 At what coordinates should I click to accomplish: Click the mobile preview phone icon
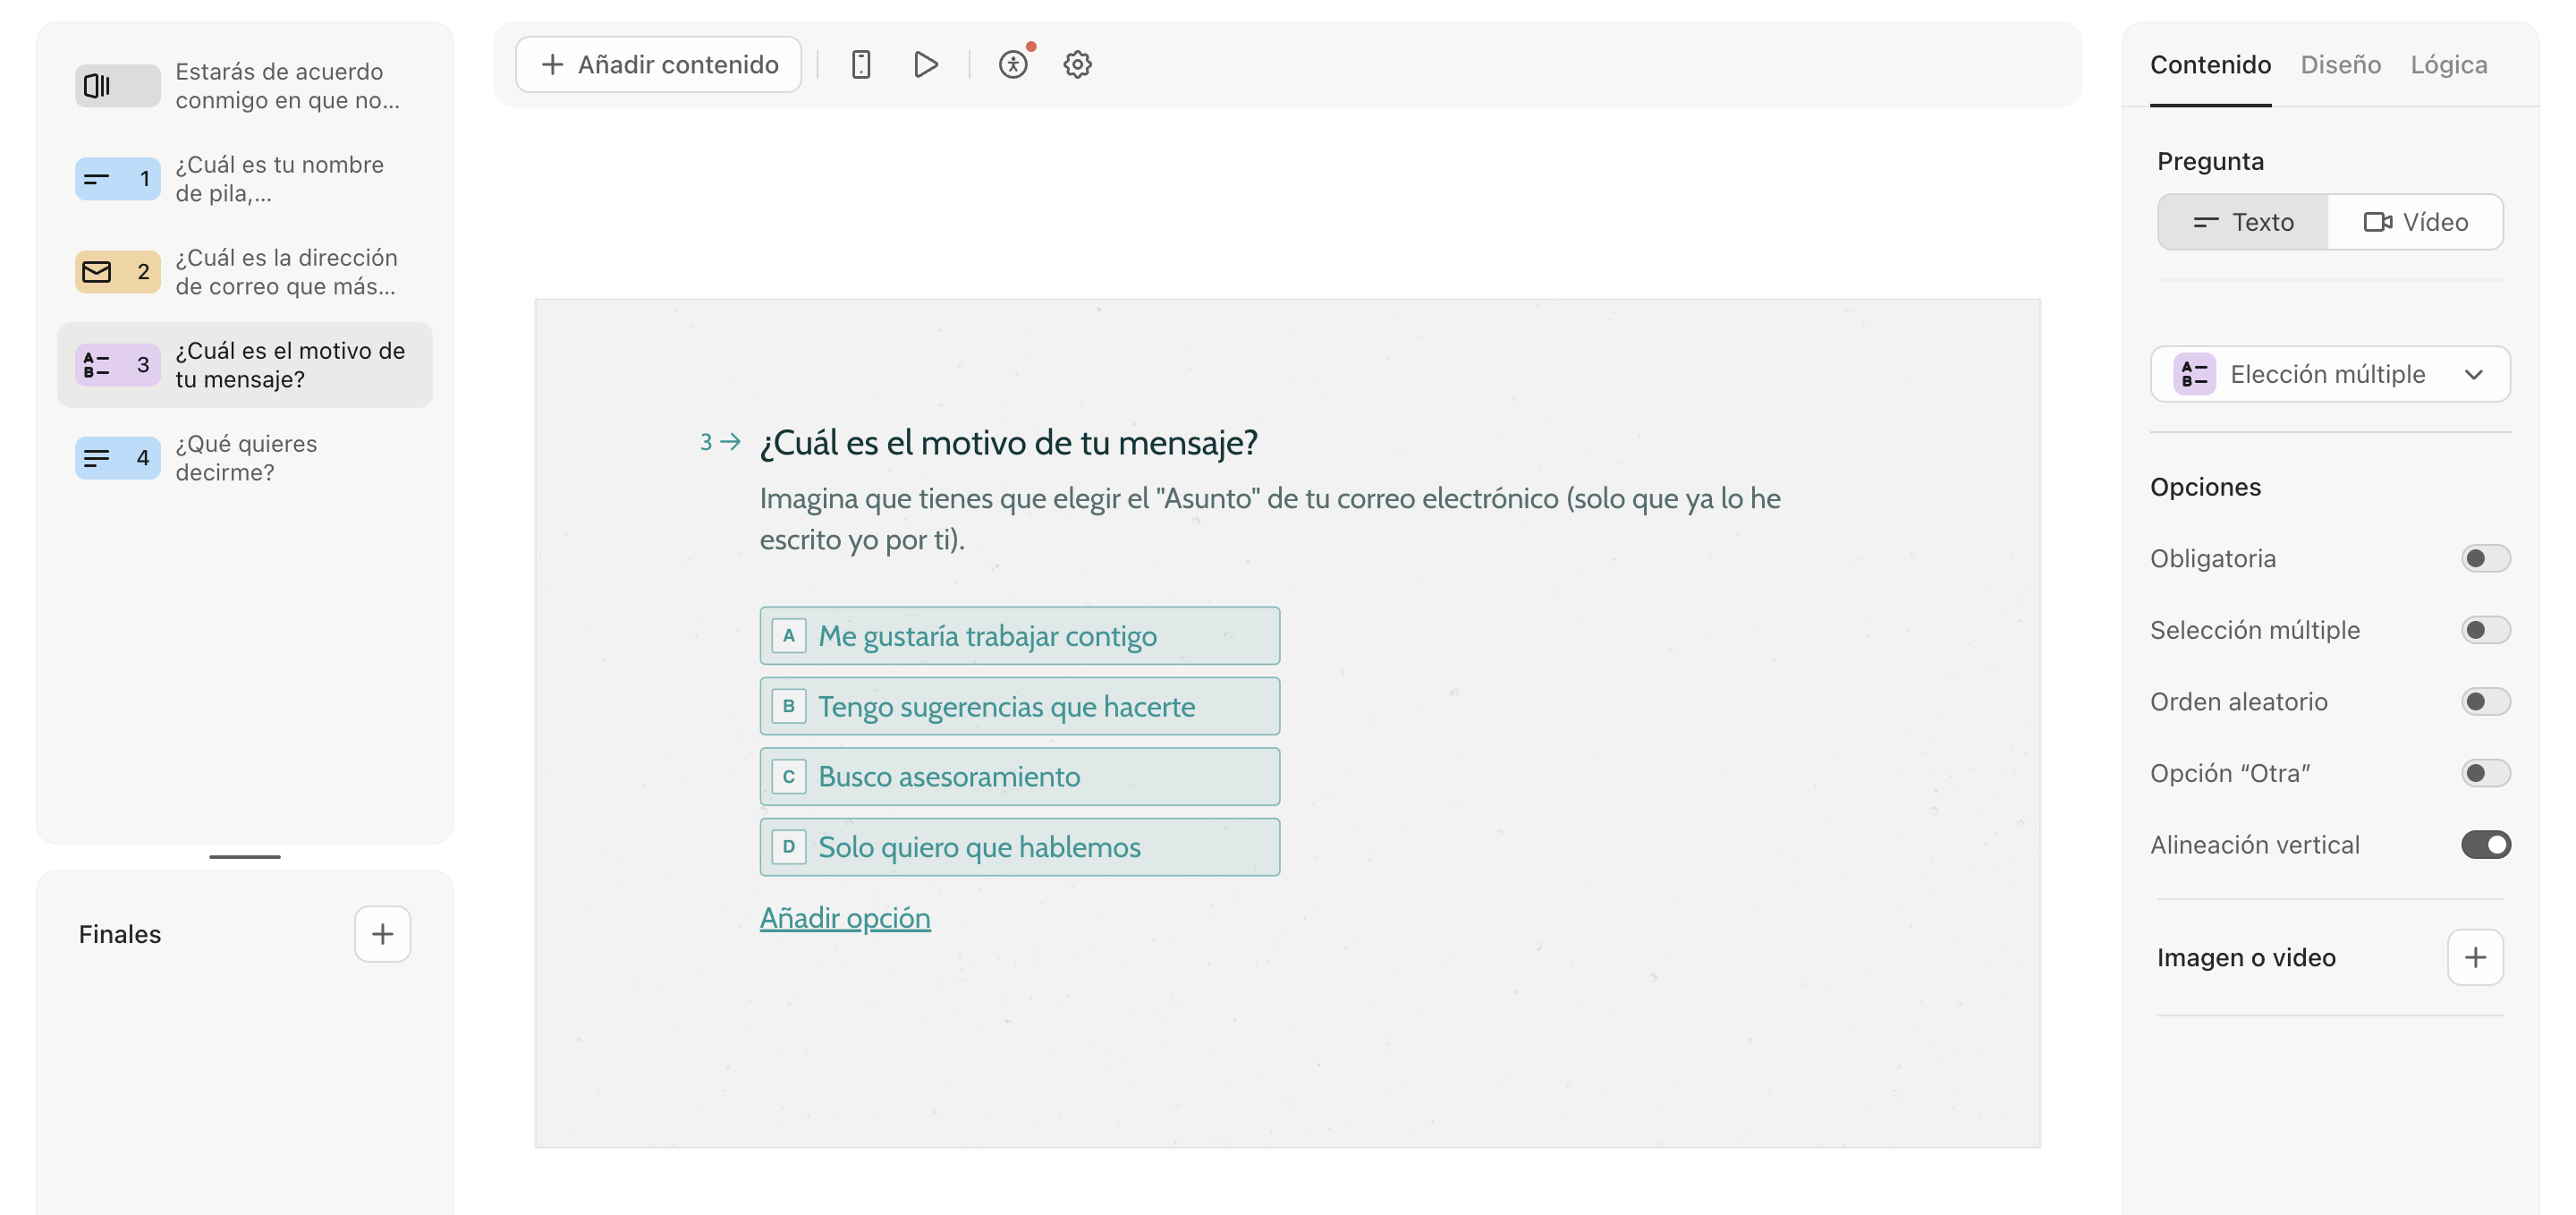click(x=860, y=65)
